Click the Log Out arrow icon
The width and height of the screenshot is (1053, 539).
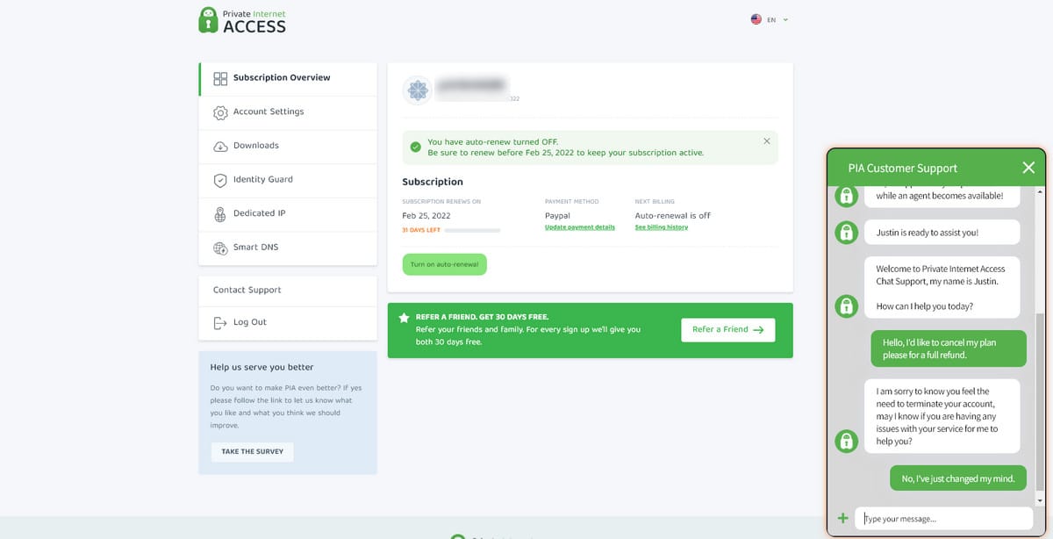221,323
